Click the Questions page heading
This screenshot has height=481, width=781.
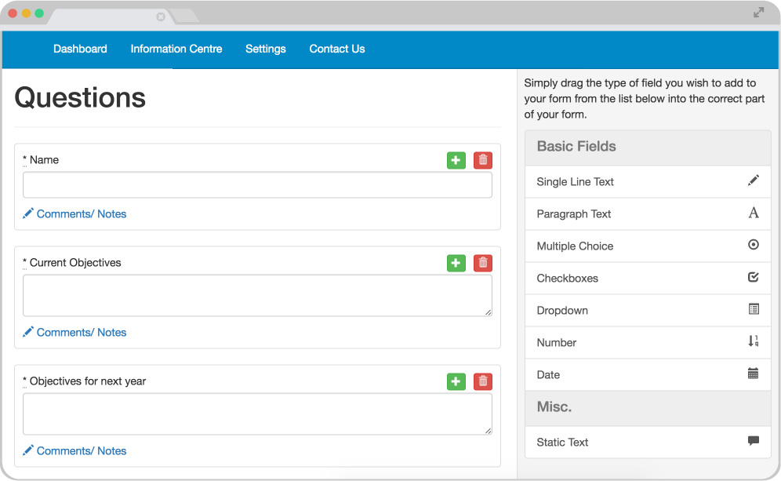tap(80, 98)
